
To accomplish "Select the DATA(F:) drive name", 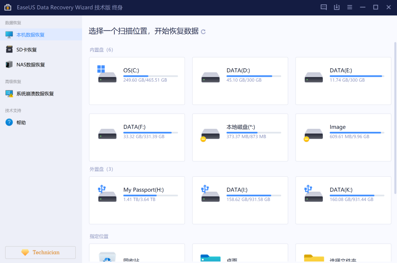I will coord(135,127).
